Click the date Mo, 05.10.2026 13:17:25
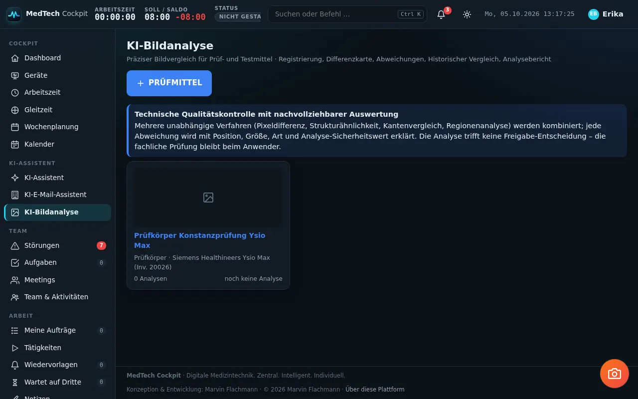This screenshot has width=638, height=399. coord(529,14)
